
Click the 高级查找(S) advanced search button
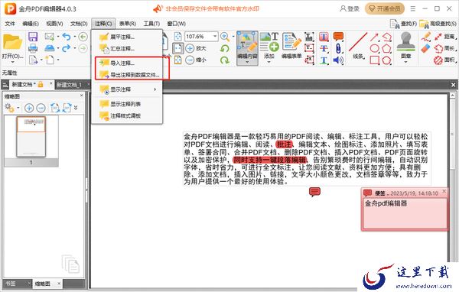point(438,24)
